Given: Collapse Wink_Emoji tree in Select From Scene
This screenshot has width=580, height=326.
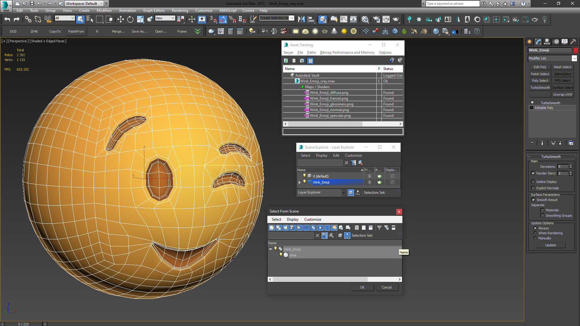Looking at the screenshot, I should point(270,249).
